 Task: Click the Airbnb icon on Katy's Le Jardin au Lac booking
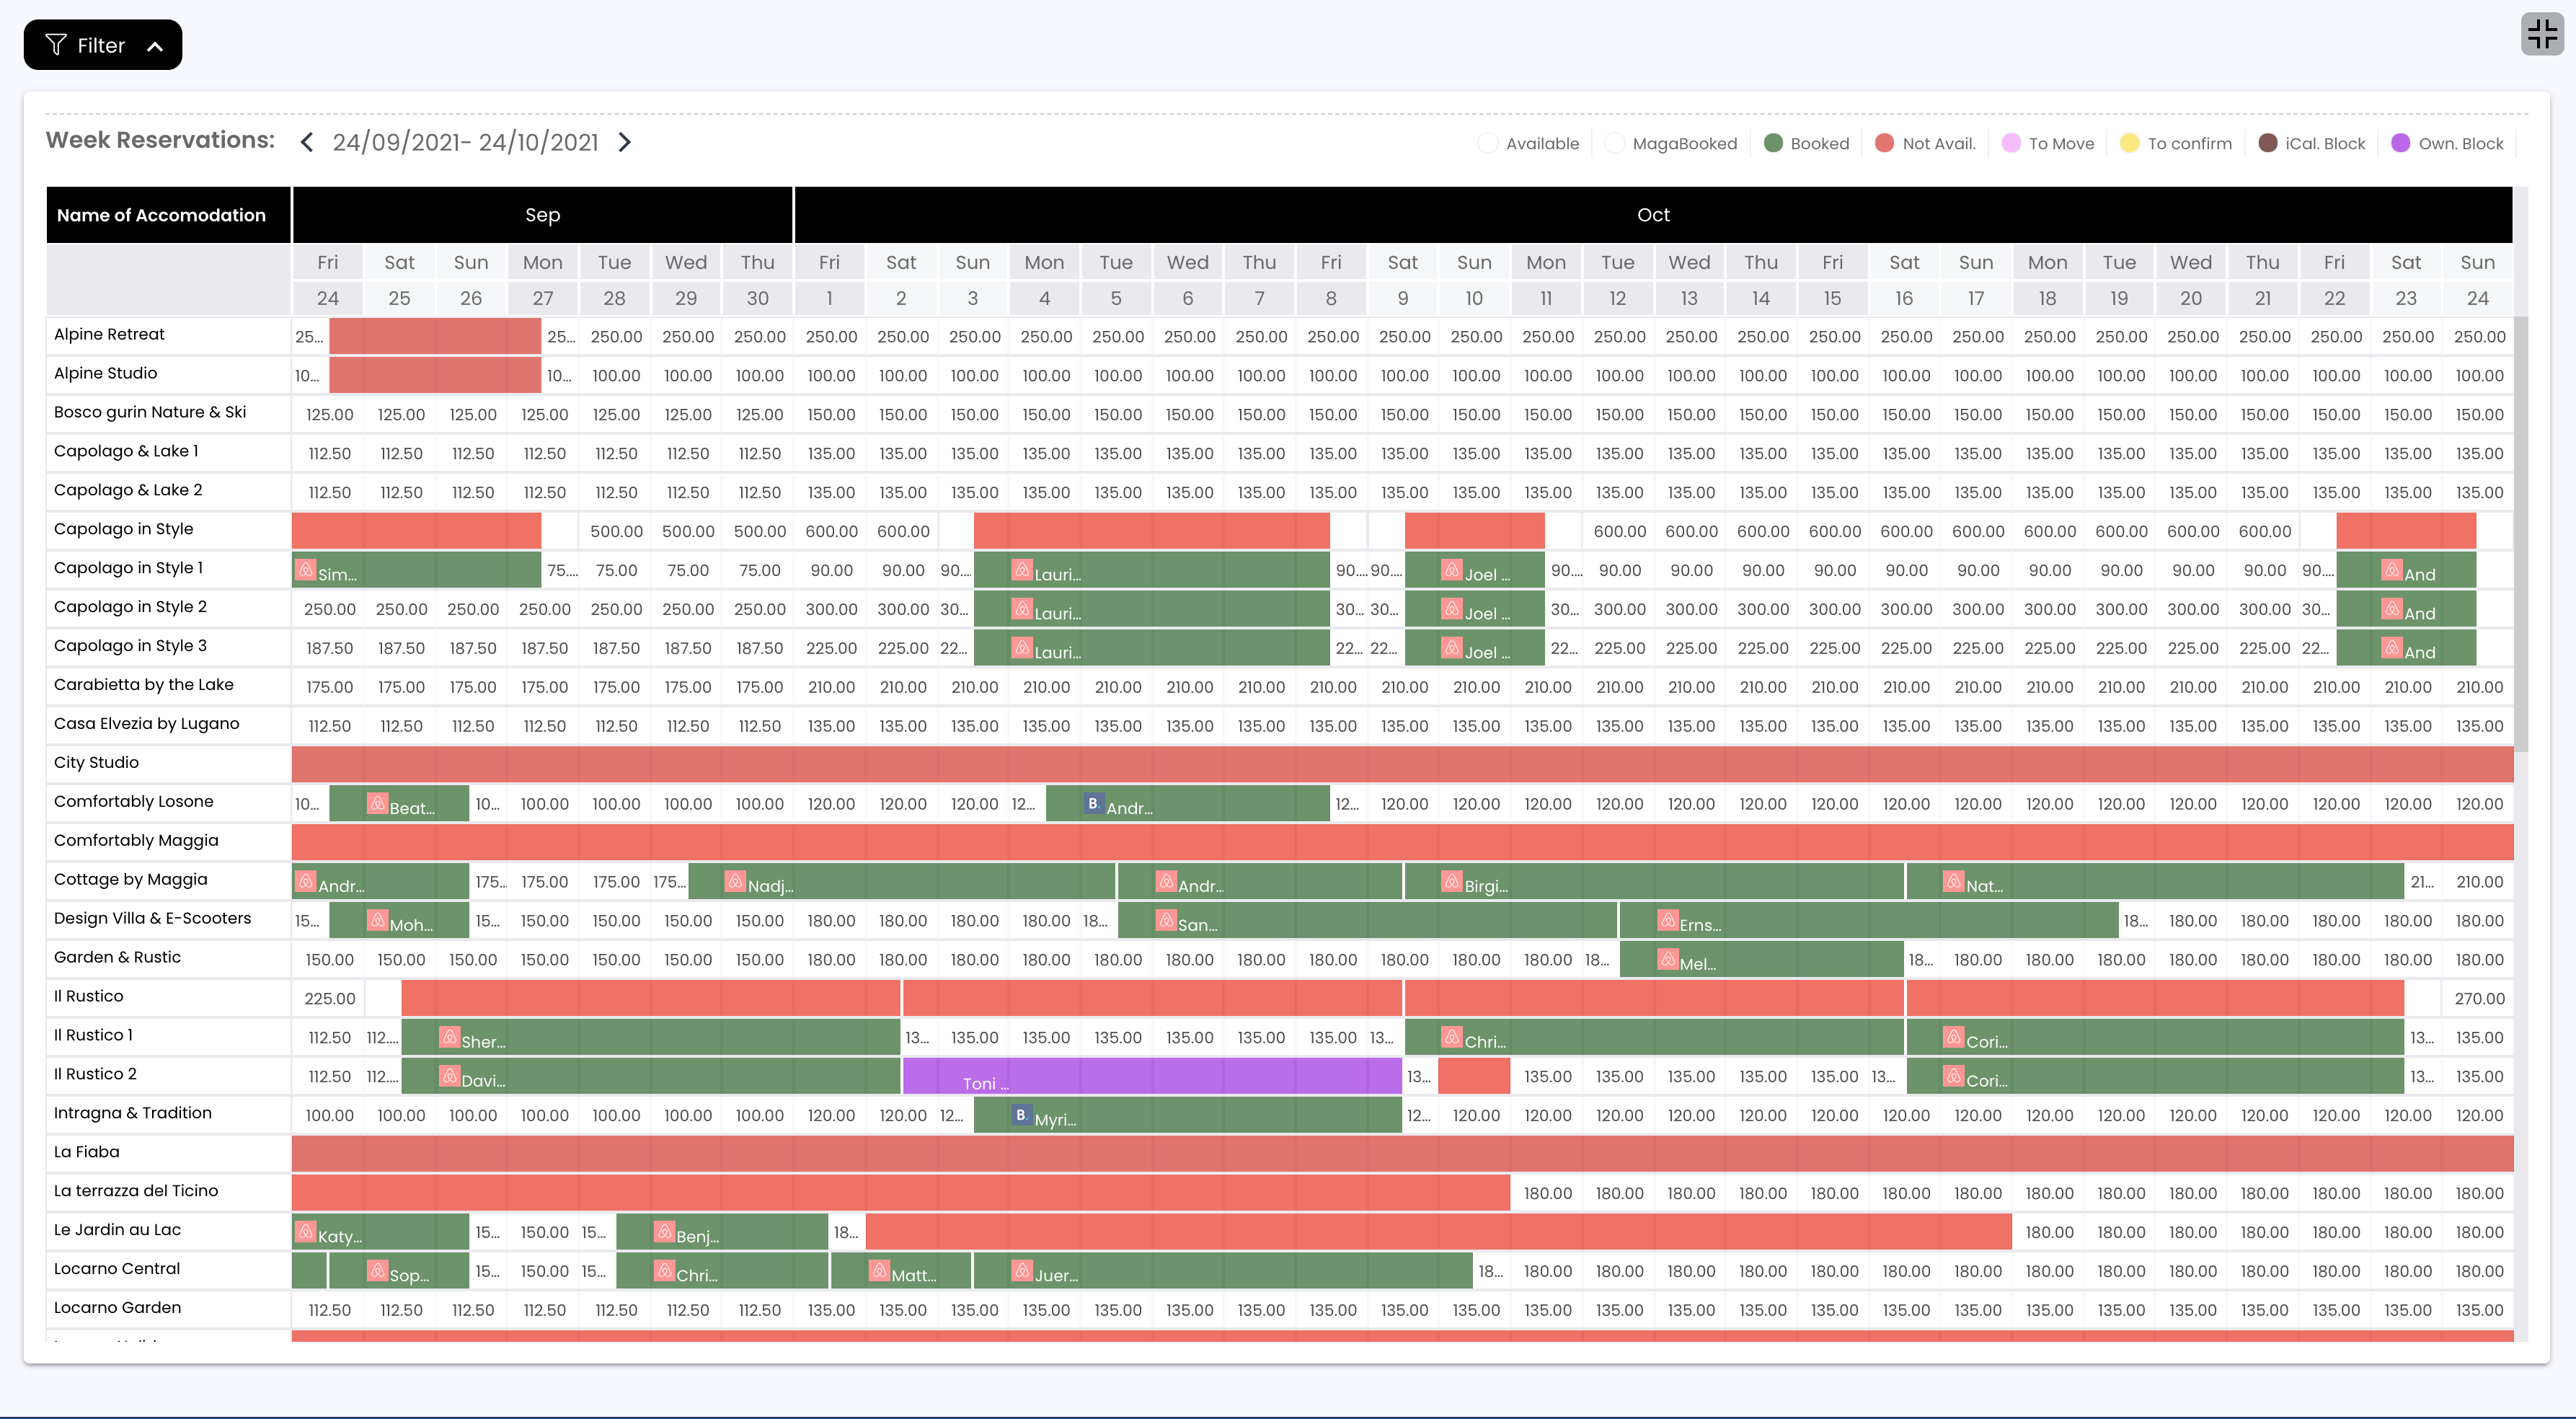click(307, 1234)
